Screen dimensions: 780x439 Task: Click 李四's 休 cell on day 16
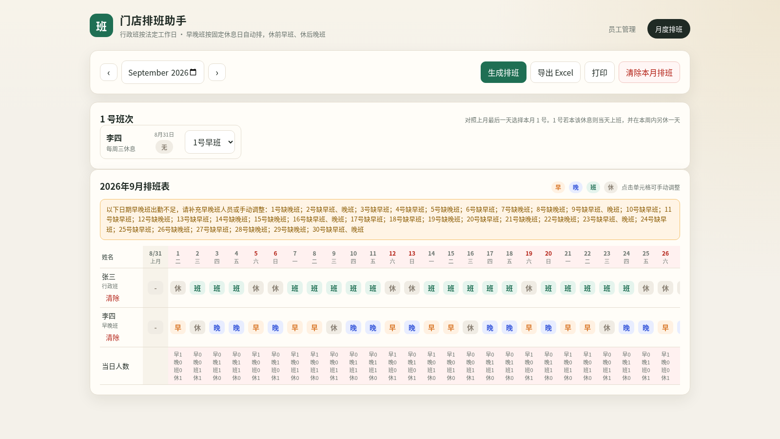click(470, 327)
